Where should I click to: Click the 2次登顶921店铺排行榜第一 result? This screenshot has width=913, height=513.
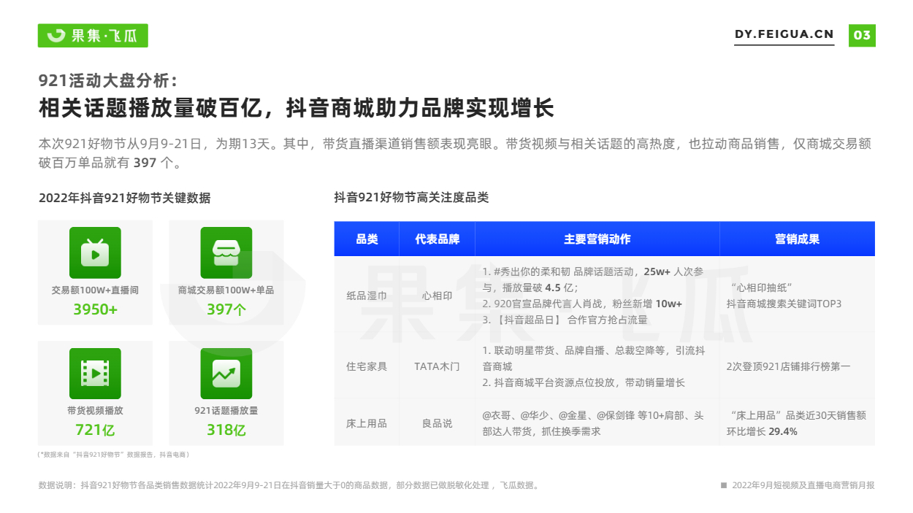tap(788, 366)
